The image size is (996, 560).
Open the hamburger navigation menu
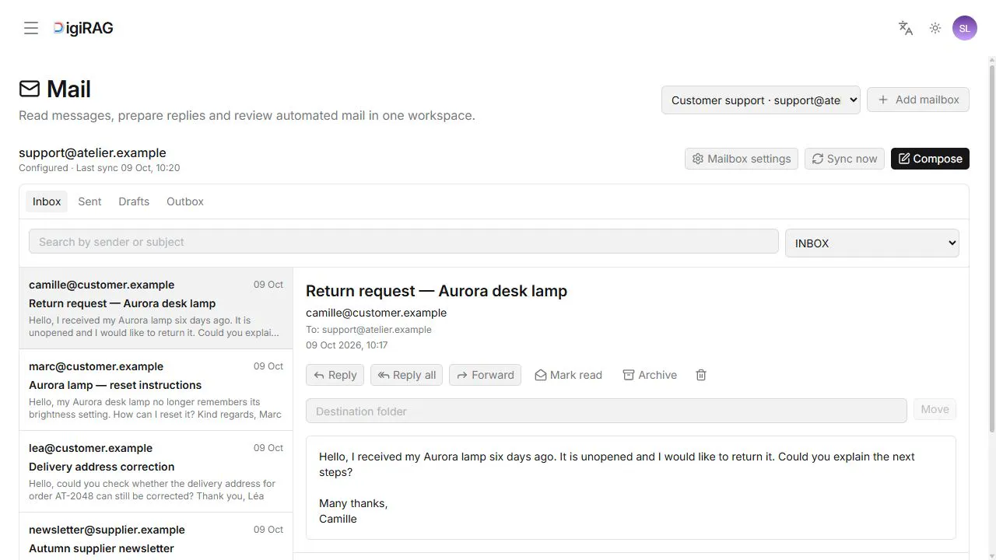31,28
